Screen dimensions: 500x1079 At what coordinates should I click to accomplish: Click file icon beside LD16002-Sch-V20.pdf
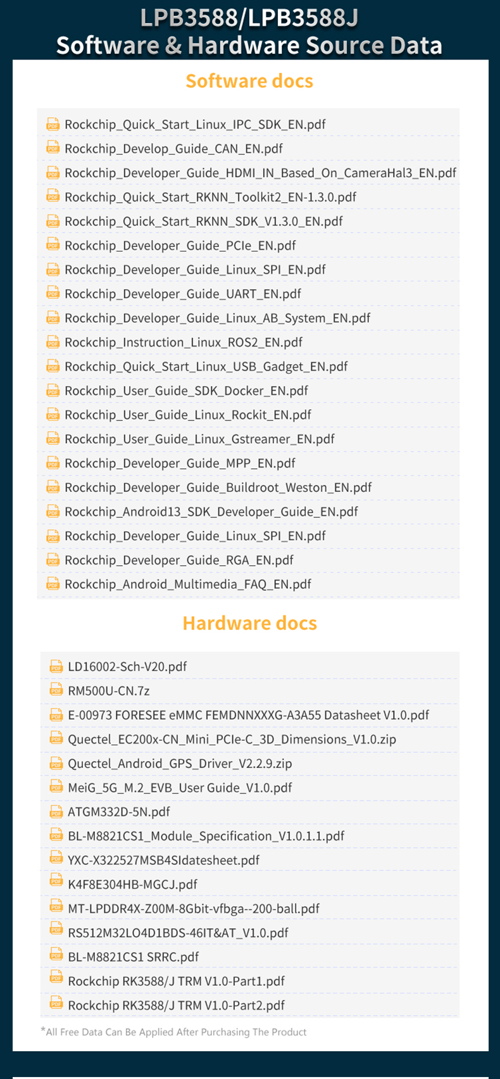click(56, 666)
